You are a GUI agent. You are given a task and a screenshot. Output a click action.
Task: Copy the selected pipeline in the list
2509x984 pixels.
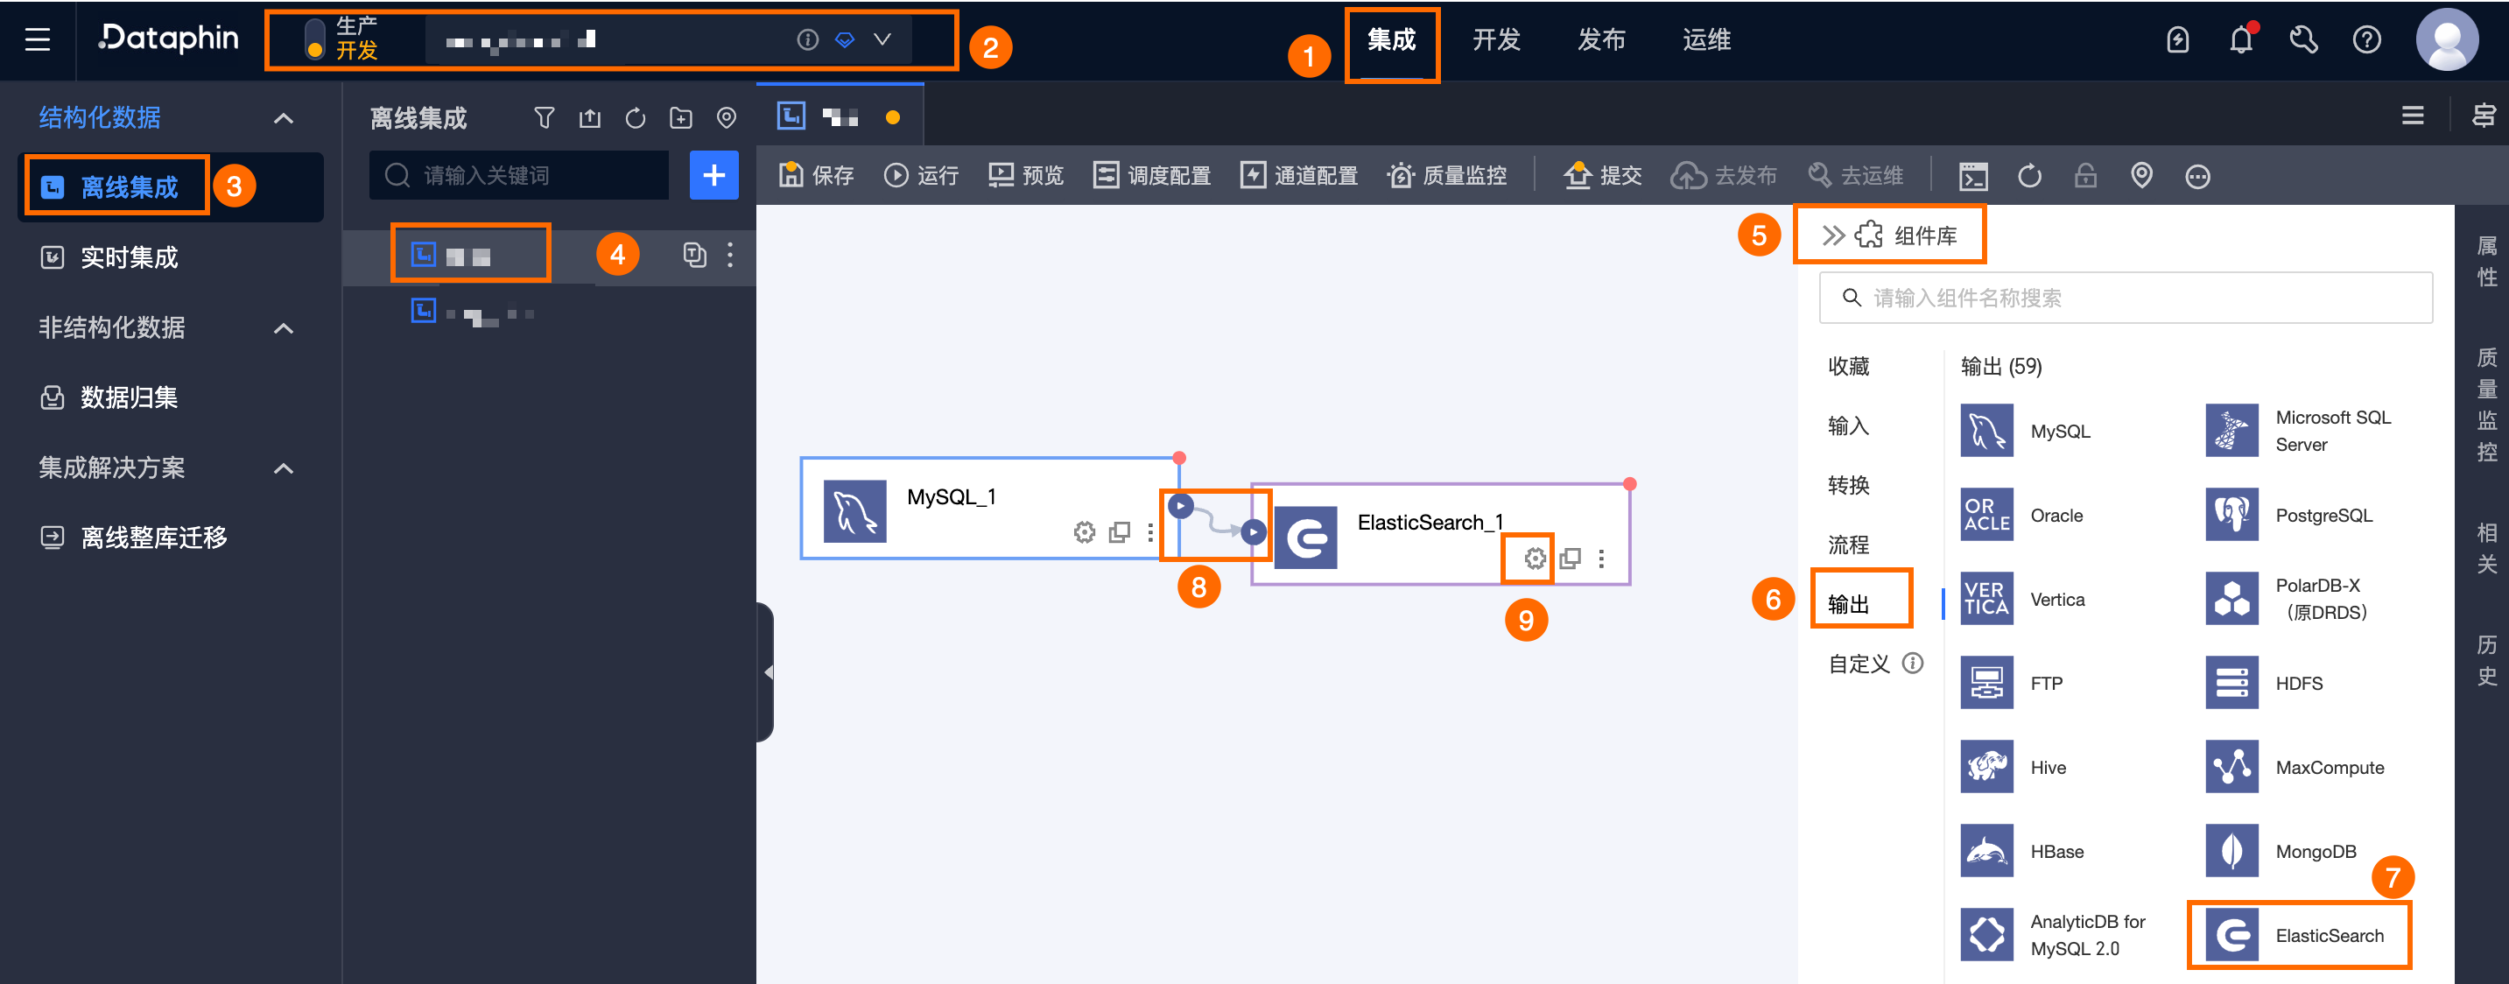(693, 256)
